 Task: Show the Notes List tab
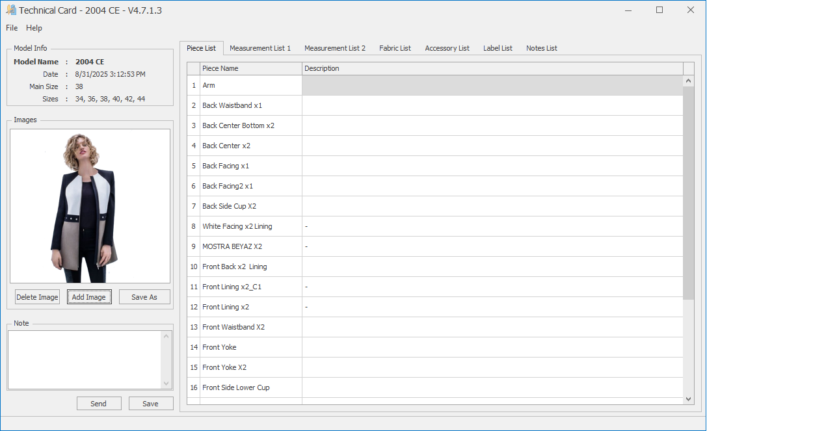click(541, 48)
